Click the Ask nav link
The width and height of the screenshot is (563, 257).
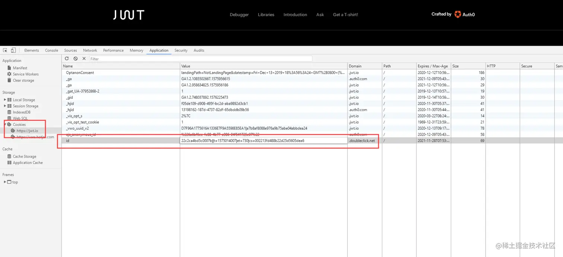[x=320, y=15]
